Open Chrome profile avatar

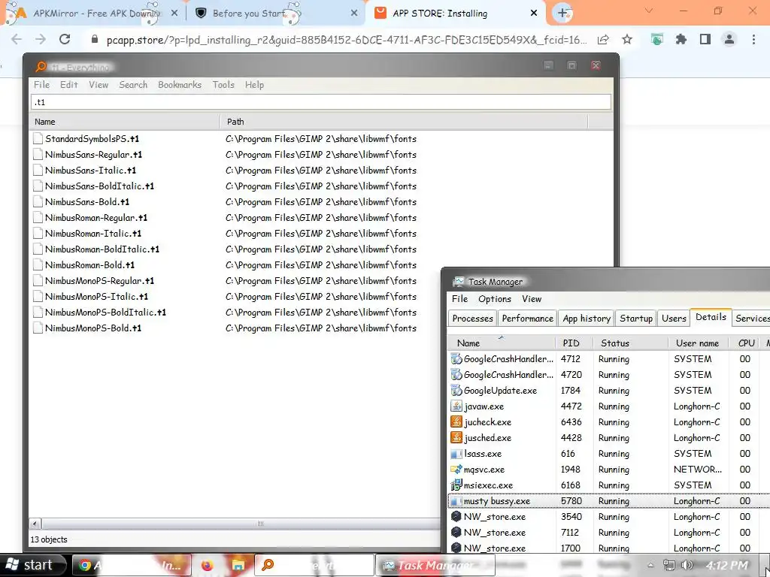[729, 39]
